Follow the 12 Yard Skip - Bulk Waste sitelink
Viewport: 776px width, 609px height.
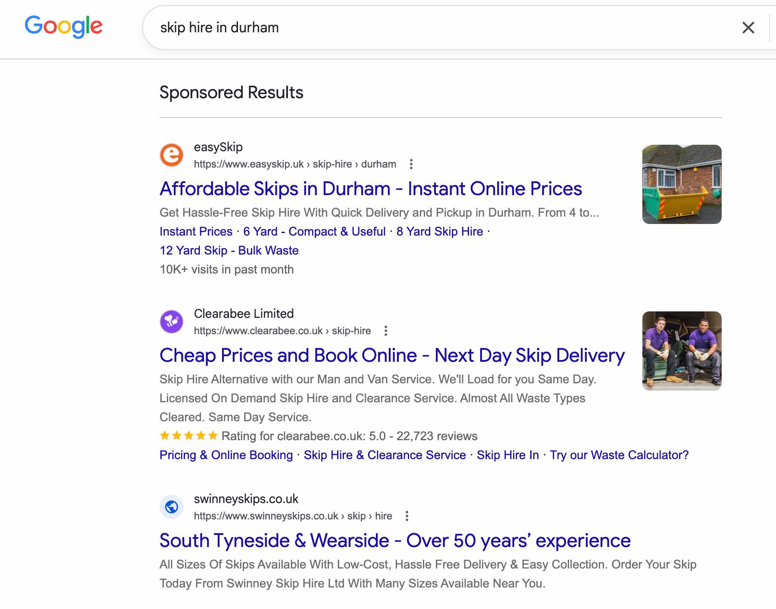tap(229, 251)
